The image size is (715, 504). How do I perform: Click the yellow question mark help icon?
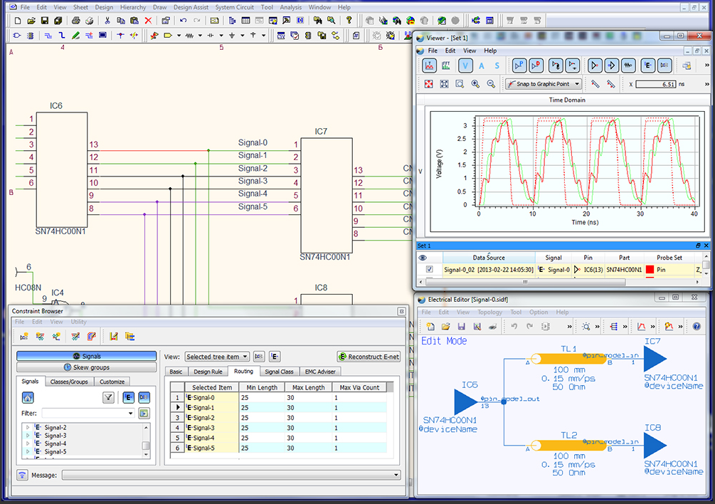(x=349, y=21)
